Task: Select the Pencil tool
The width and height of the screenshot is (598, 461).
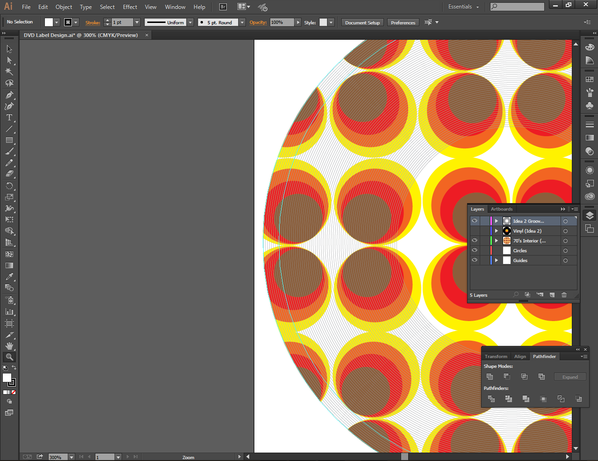Action: [9, 162]
